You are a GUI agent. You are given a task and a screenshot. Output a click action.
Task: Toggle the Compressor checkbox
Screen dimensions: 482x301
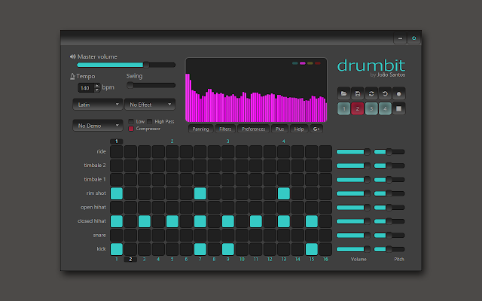point(131,129)
